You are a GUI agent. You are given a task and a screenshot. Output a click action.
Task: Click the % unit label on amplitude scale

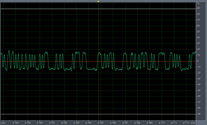pos(198,3)
